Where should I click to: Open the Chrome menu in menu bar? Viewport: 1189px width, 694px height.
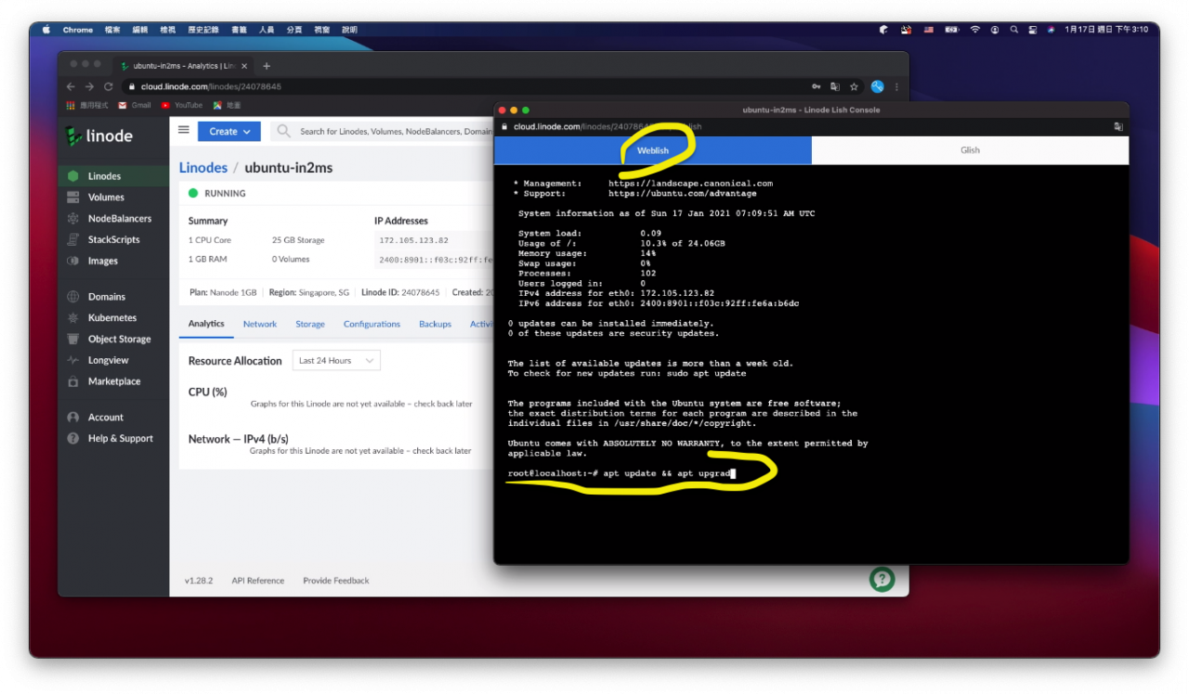pos(78,30)
